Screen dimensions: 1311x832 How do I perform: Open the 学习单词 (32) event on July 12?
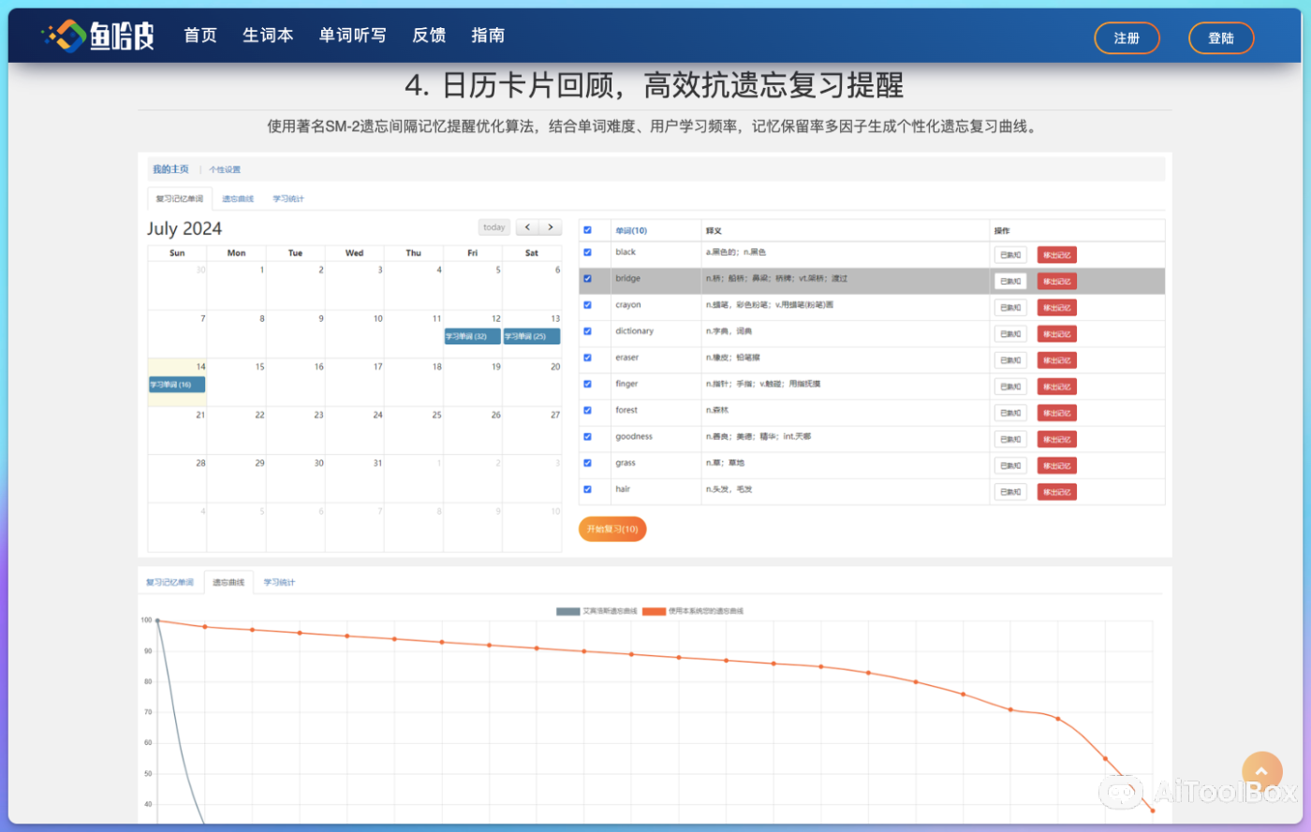[x=472, y=336]
